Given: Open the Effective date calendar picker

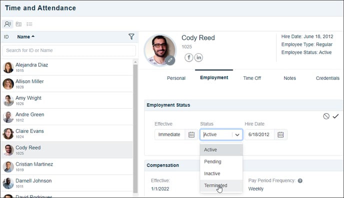Looking at the screenshot, I should pos(191,135).
